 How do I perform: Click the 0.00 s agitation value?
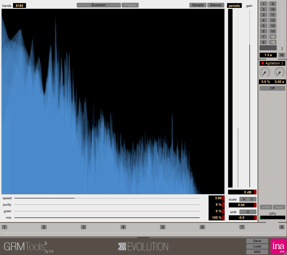[x=279, y=82]
